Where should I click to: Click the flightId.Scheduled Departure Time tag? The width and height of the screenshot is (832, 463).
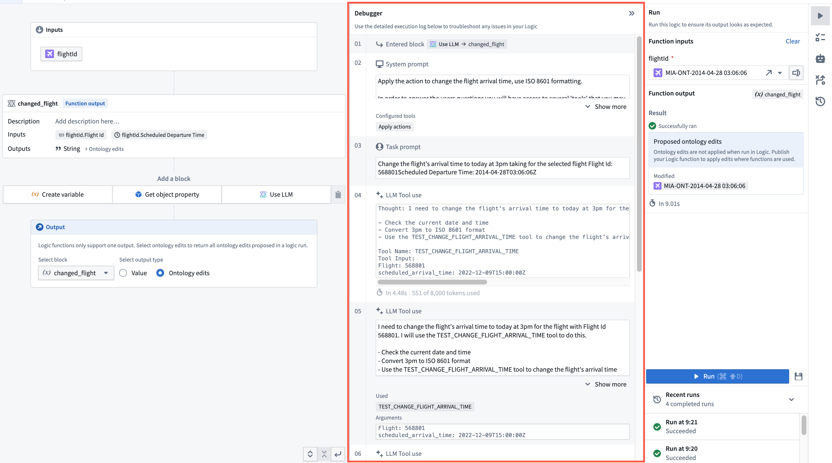coord(159,135)
